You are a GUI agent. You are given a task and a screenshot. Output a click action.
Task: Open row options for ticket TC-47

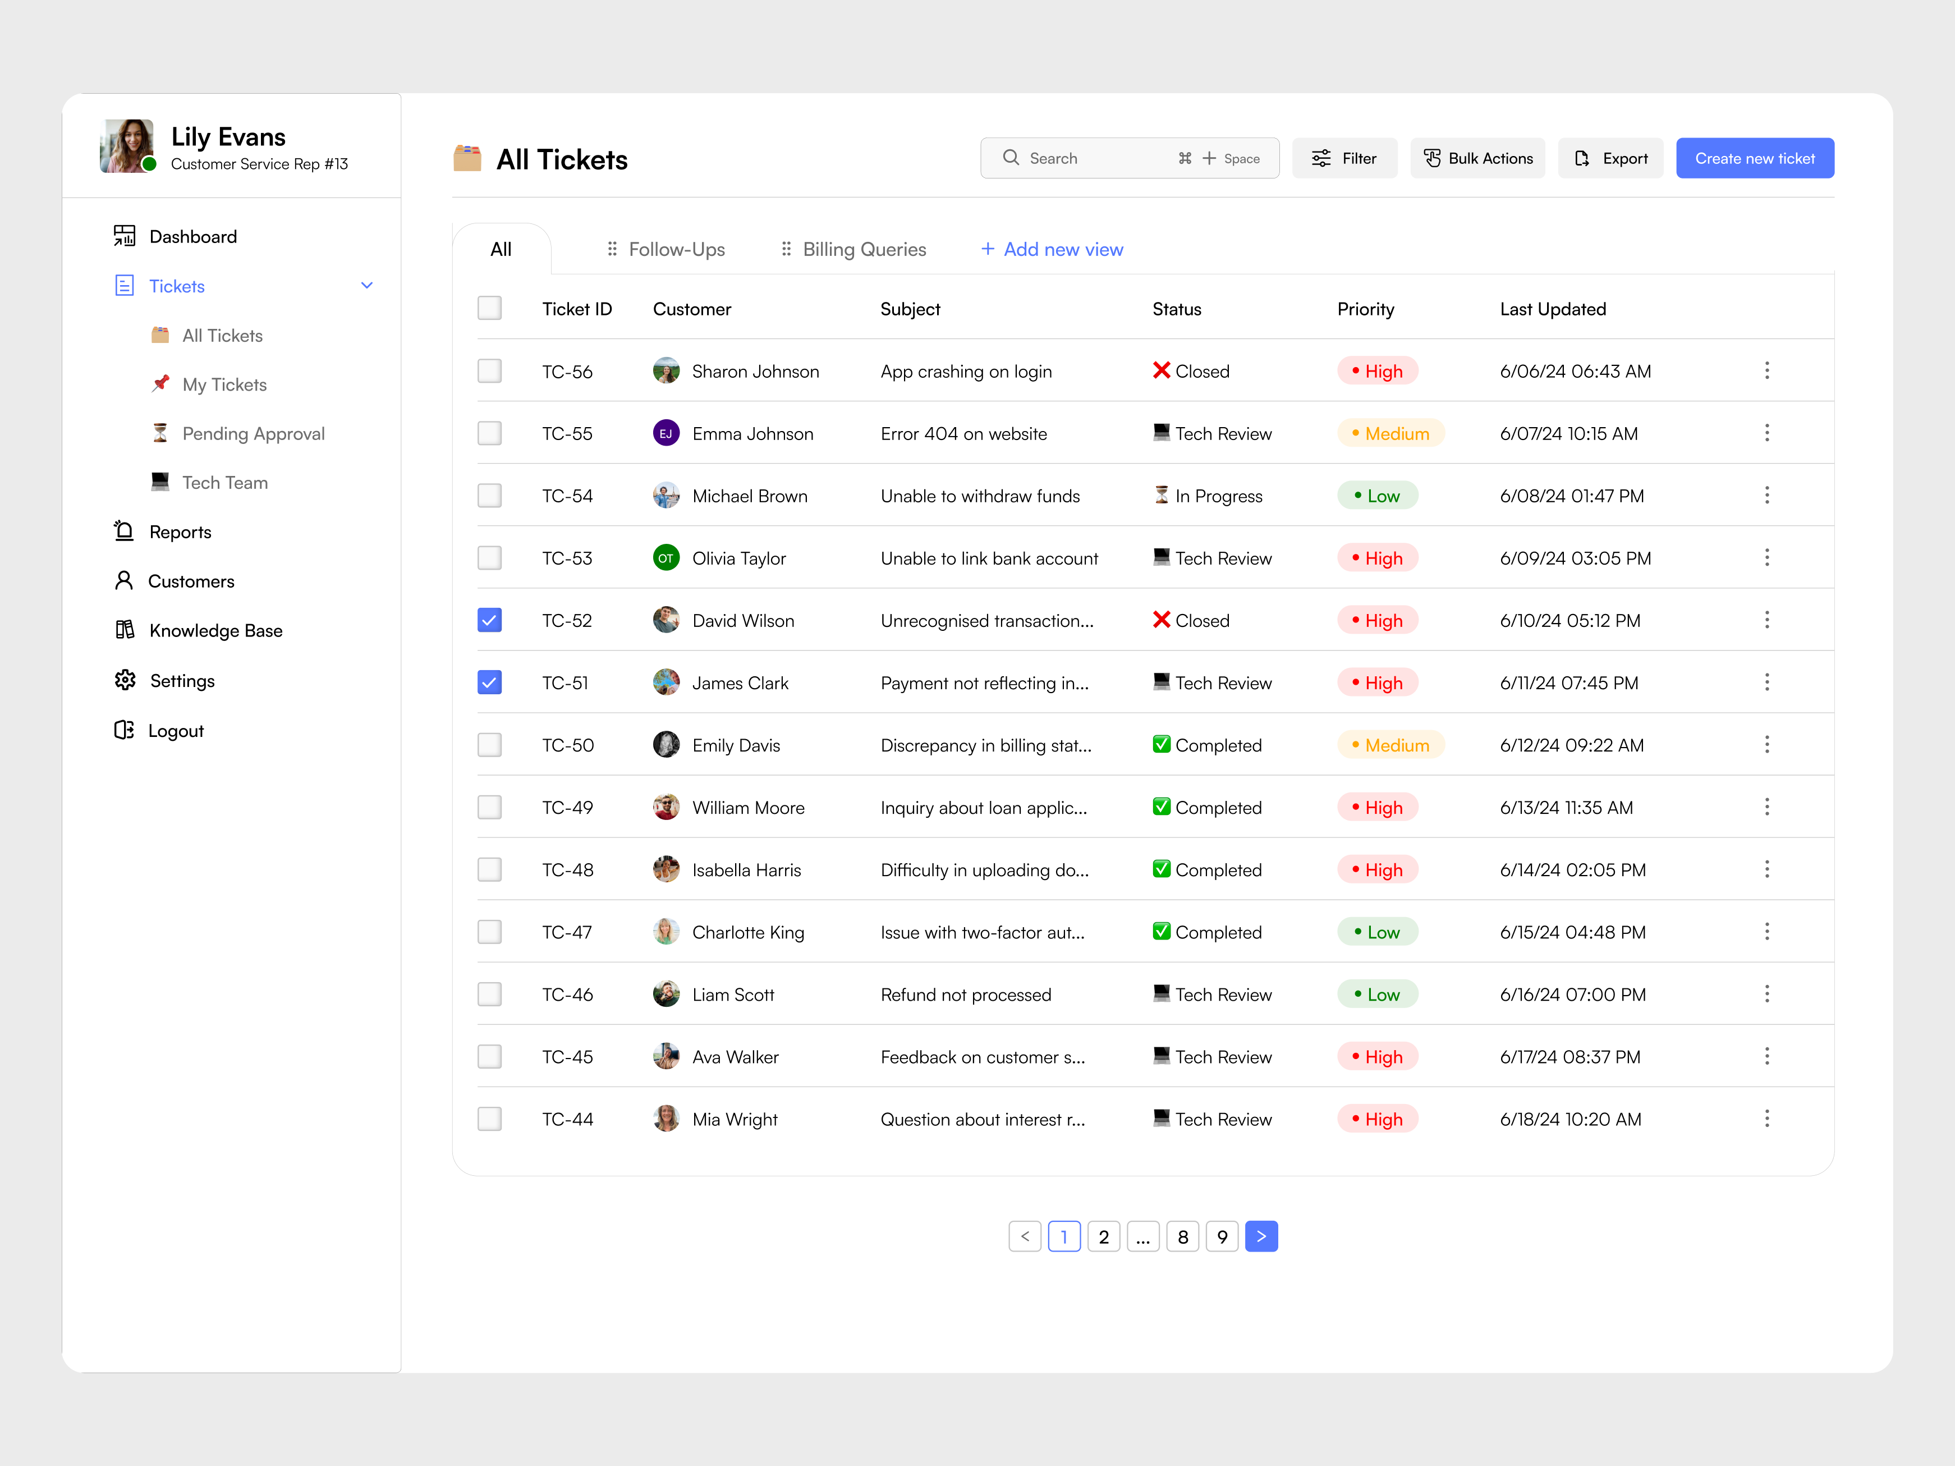click(x=1768, y=931)
